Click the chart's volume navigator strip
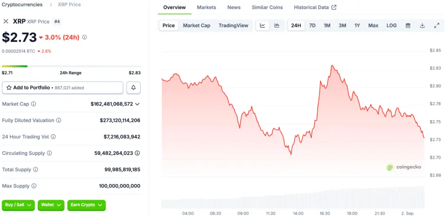The image size is (445, 218). coord(292,198)
